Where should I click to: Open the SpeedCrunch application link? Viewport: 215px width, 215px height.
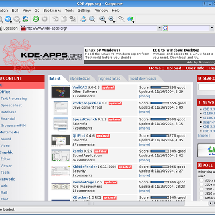tap(84, 119)
